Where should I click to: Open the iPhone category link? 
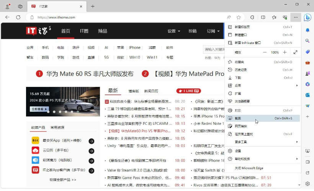tap(134, 47)
